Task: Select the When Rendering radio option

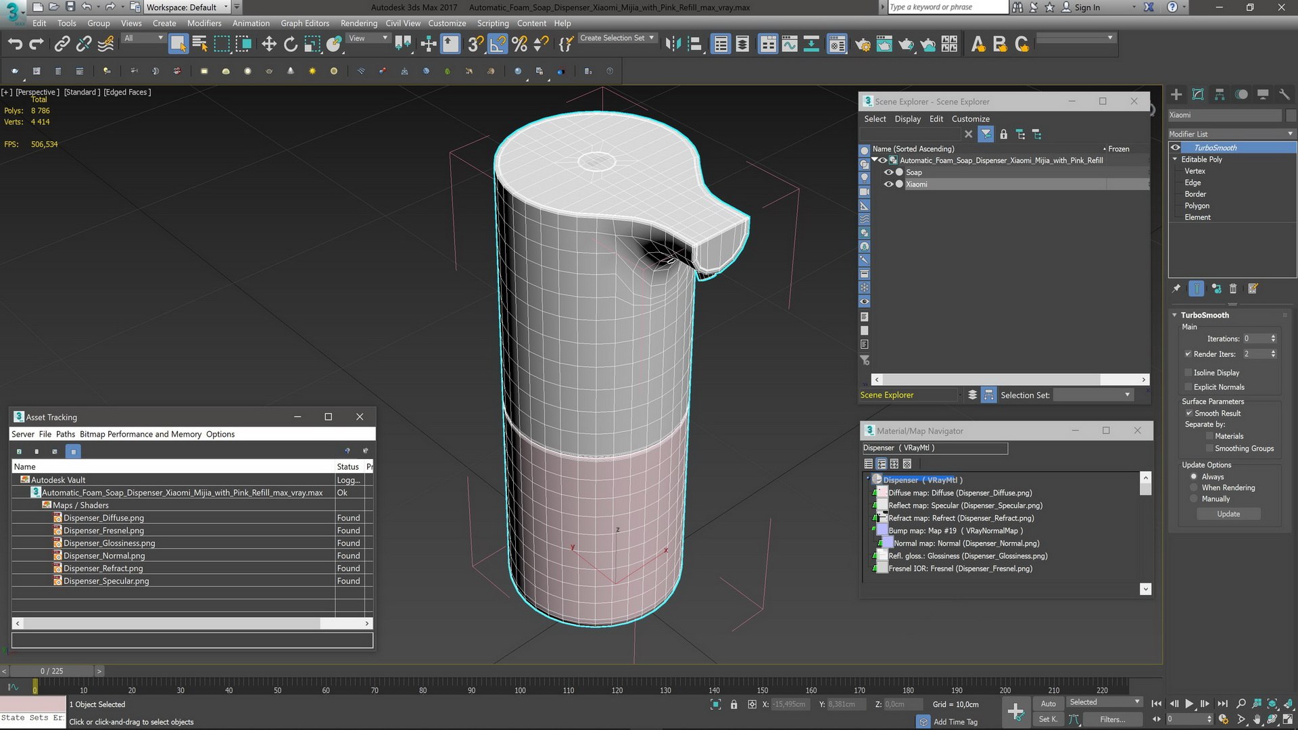Action: [x=1194, y=487]
